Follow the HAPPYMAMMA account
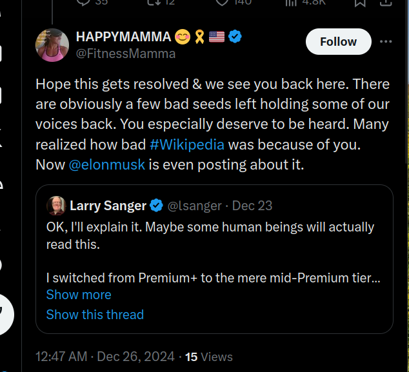The width and height of the screenshot is (409, 372). [338, 42]
